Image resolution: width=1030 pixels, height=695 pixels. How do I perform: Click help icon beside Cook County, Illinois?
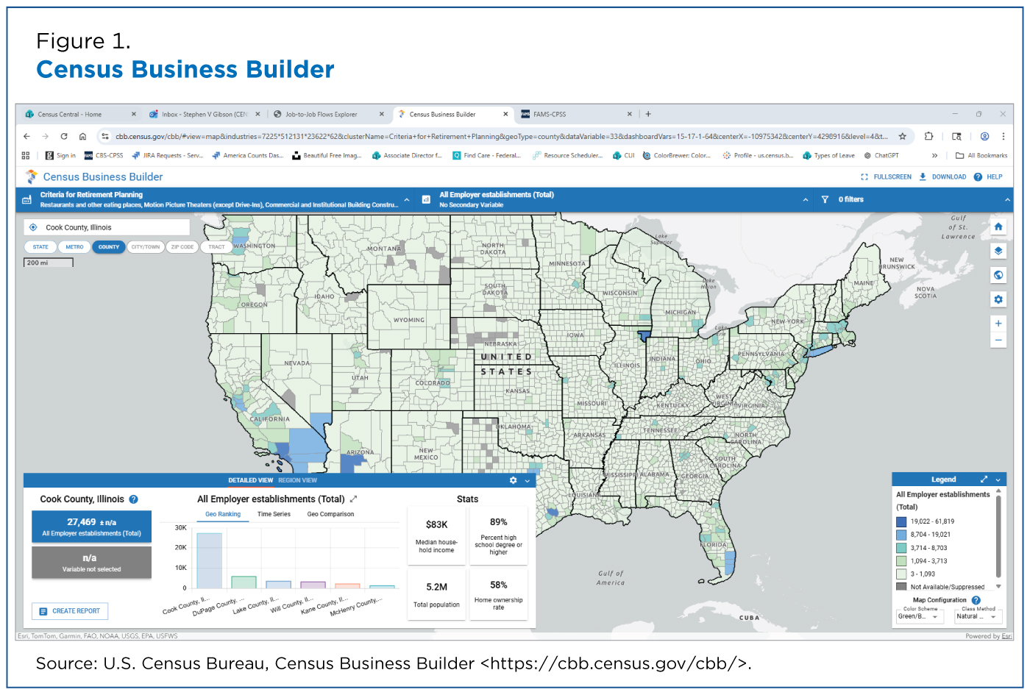(134, 499)
